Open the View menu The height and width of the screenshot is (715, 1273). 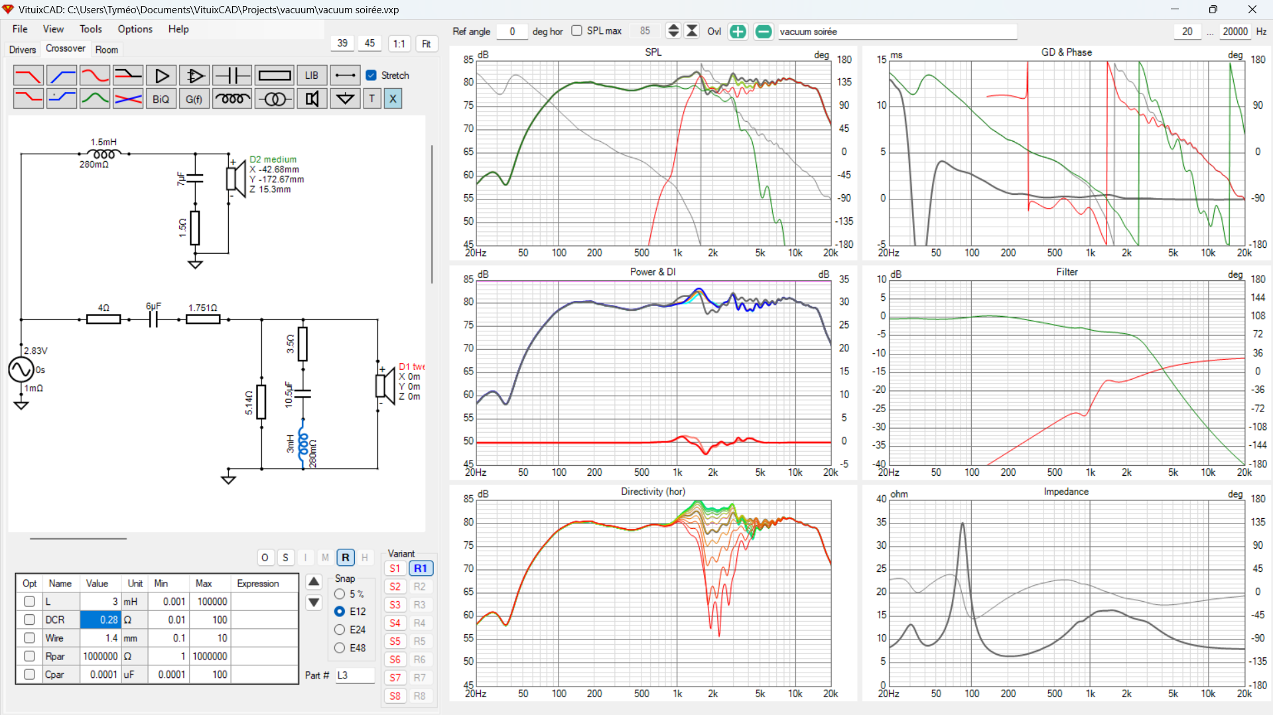click(53, 29)
